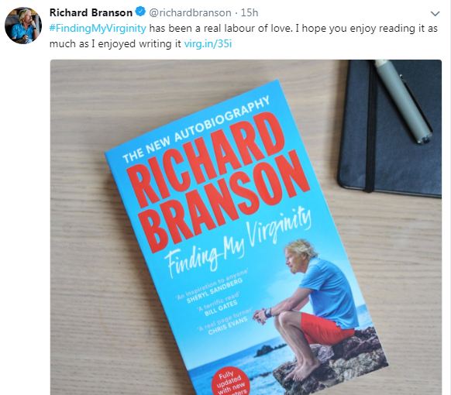This screenshot has height=395, width=451.
Task: Open the tweet via the 15h timestamp
Action: pyautogui.click(x=250, y=12)
